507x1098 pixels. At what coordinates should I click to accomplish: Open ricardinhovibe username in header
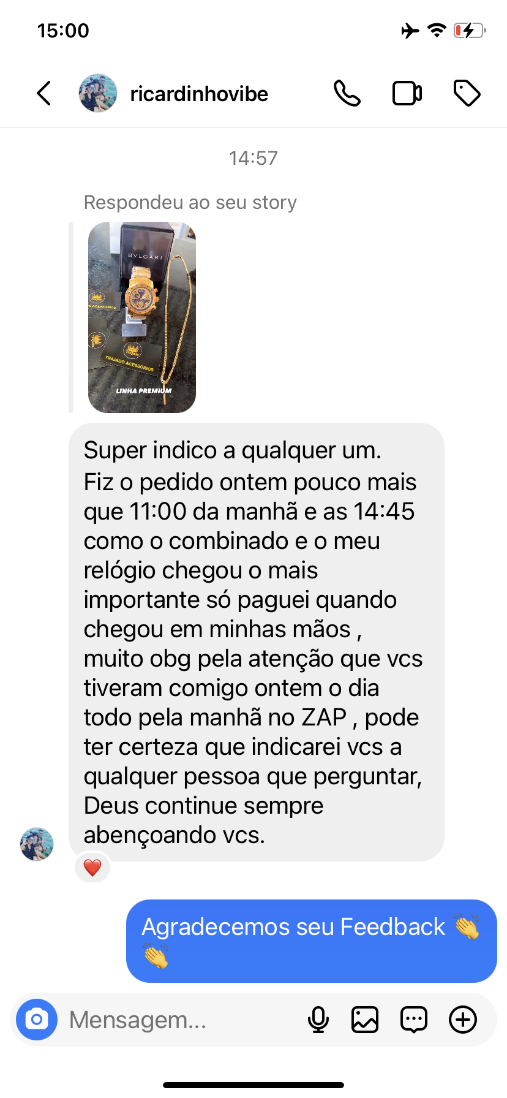click(199, 94)
